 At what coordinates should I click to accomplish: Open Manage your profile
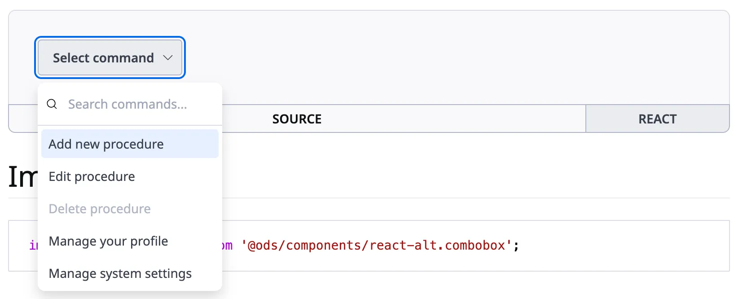[x=109, y=241]
